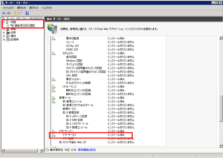The width and height of the screenshot is (223, 158).
Task: Expand the 診断 tree node
Action: click(4, 32)
